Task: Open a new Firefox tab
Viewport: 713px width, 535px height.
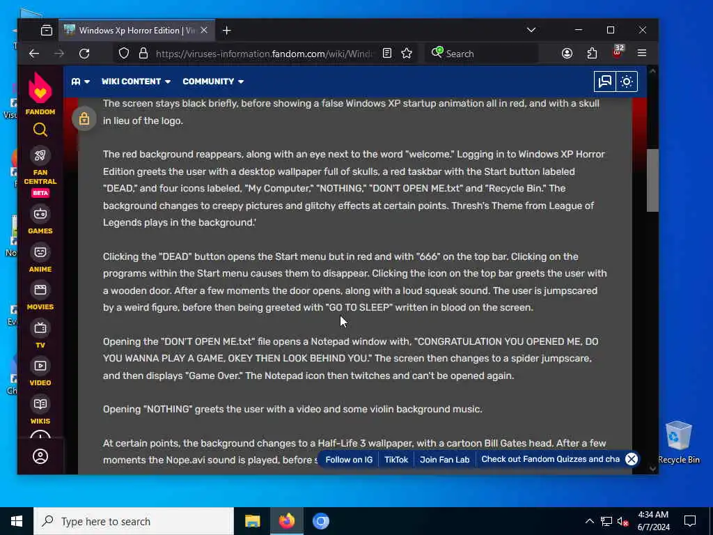Action: pos(227,31)
